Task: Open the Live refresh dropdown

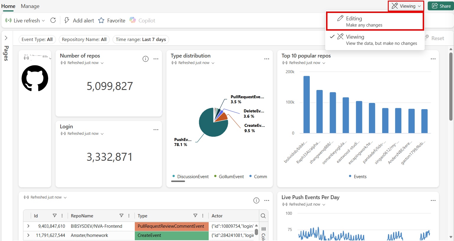Action: pos(25,20)
